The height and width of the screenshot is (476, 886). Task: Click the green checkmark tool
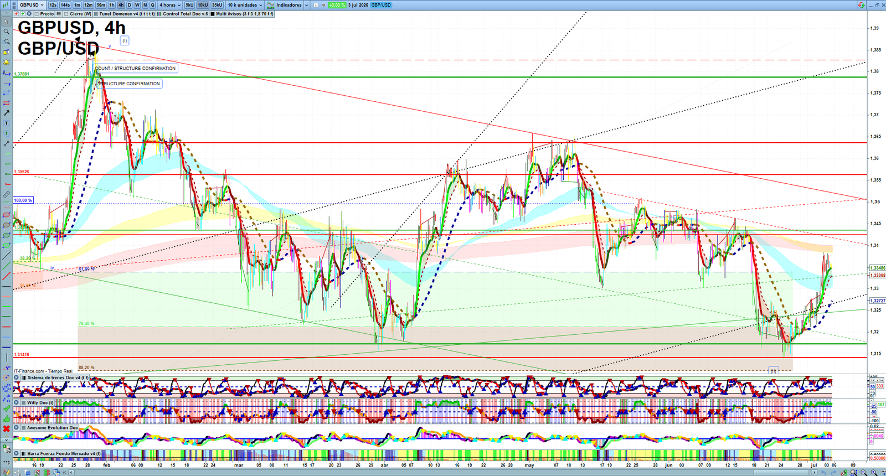click(7, 408)
